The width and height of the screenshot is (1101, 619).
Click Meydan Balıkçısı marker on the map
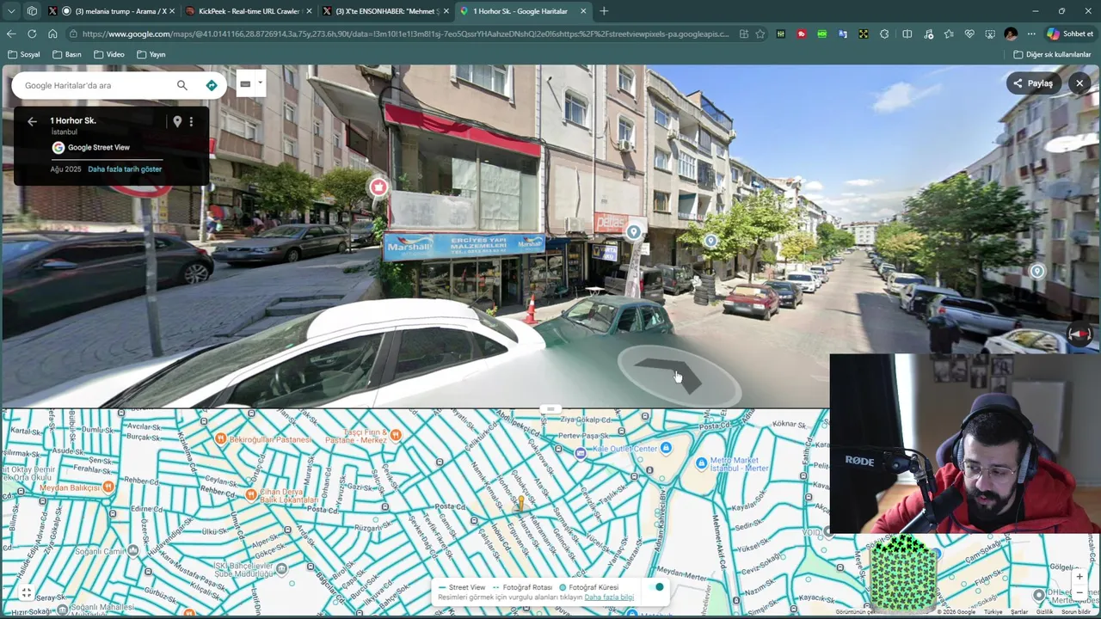pos(108,487)
